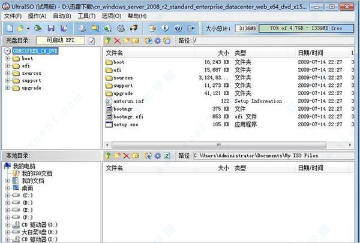The image size is (360, 243).
Task: Expand the (C:) drive in local tree
Action: [x=7, y=195]
